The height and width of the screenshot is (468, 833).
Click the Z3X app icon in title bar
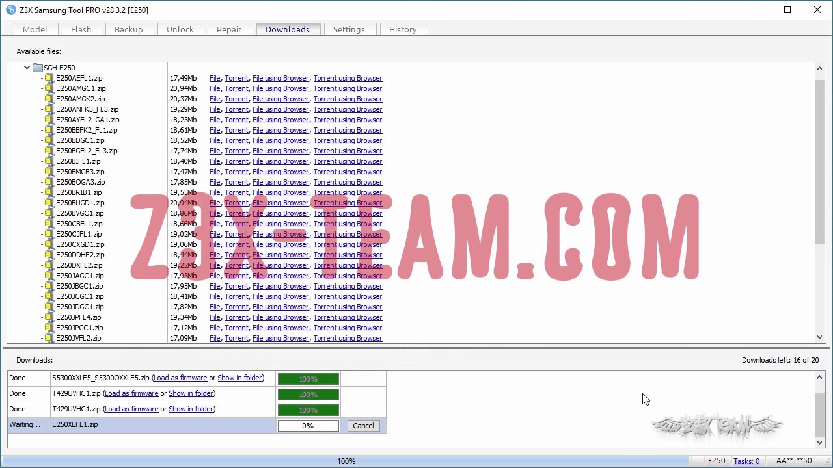(10, 10)
